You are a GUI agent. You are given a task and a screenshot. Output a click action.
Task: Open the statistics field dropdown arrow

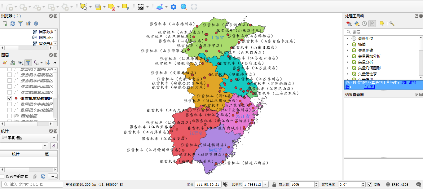click(45, 146)
